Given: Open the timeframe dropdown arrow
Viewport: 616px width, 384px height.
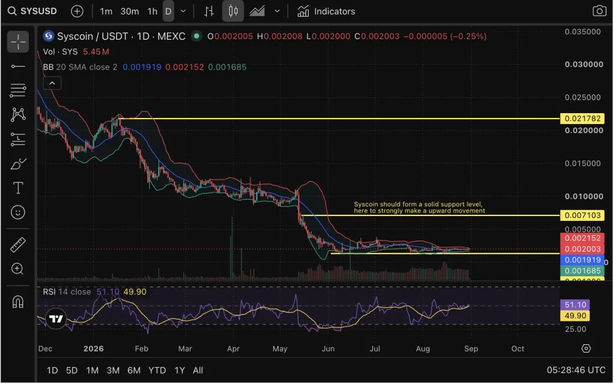Looking at the screenshot, I should click(x=183, y=11).
